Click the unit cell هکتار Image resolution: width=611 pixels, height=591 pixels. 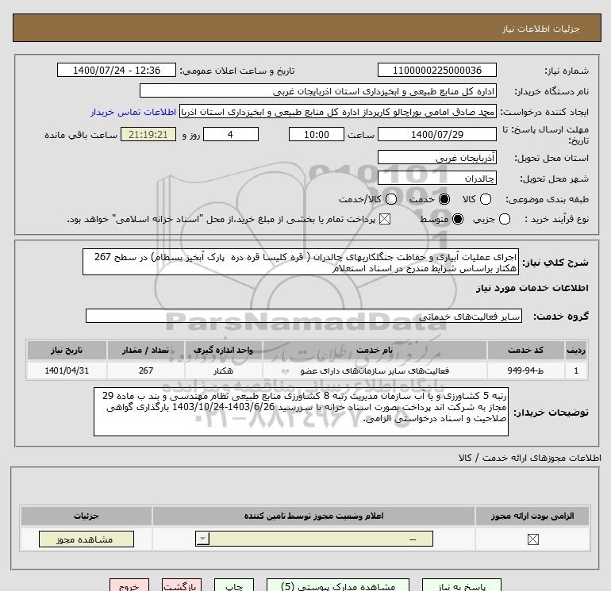click(223, 370)
